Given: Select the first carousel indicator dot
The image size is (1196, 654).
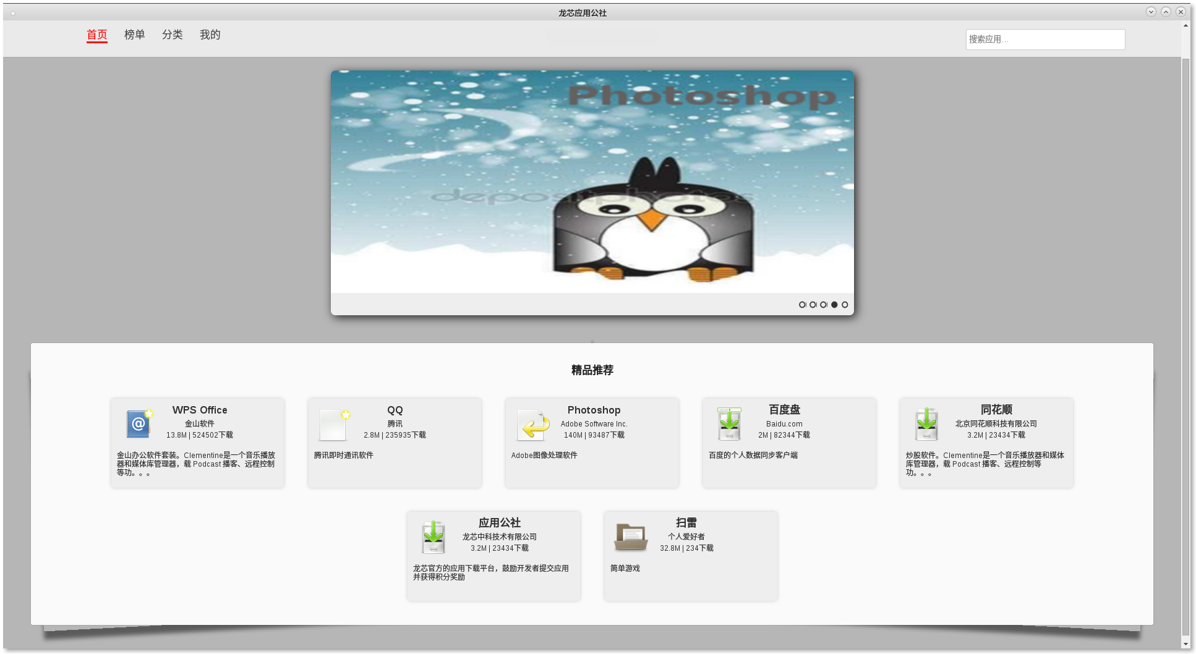Looking at the screenshot, I should [802, 305].
